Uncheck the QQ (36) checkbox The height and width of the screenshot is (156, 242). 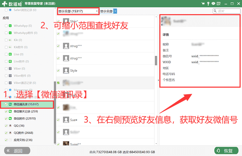point(6,126)
